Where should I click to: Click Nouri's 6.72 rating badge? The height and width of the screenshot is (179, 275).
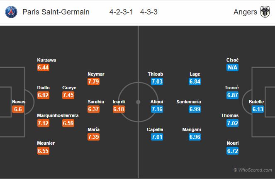(232, 151)
